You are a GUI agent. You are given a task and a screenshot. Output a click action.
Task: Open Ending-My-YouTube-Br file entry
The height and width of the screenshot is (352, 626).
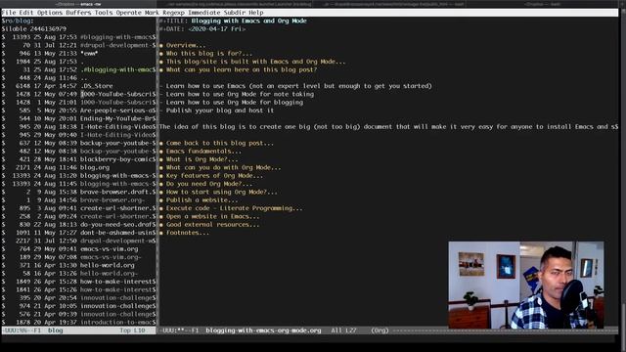[x=117, y=118]
